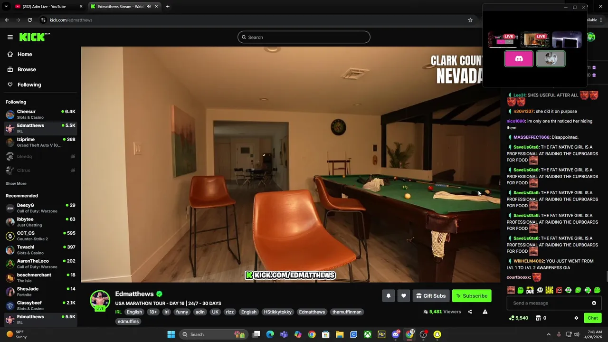The image size is (608, 342).
Task: Click the HStikkytokky tag
Action: pos(278,312)
